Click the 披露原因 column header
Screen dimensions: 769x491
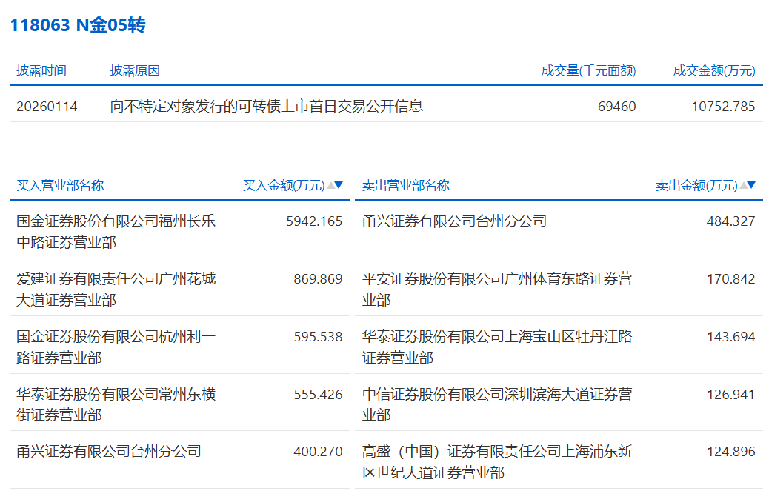[x=135, y=70]
